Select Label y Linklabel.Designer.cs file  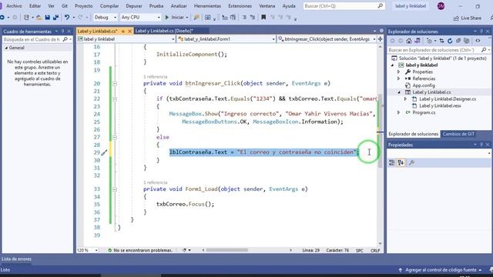click(448, 99)
